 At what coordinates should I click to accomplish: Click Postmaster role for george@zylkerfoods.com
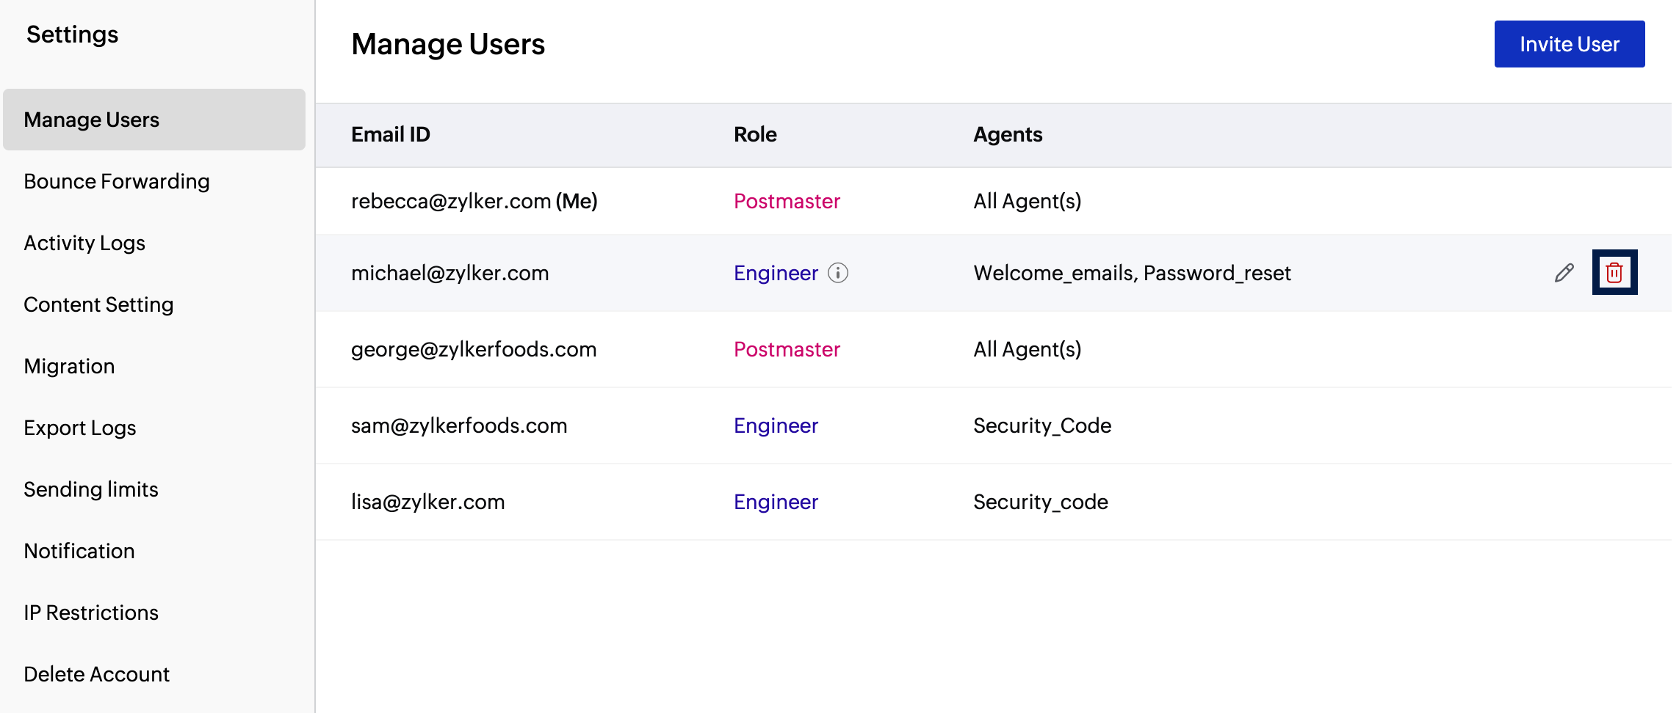(787, 349)
